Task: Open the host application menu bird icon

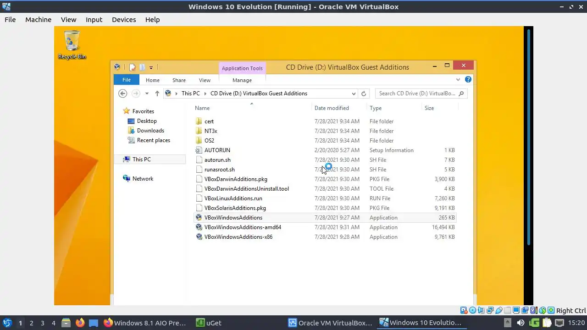Action: (x=7, y=323)
